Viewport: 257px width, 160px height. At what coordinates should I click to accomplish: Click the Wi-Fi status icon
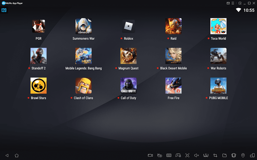238,10
